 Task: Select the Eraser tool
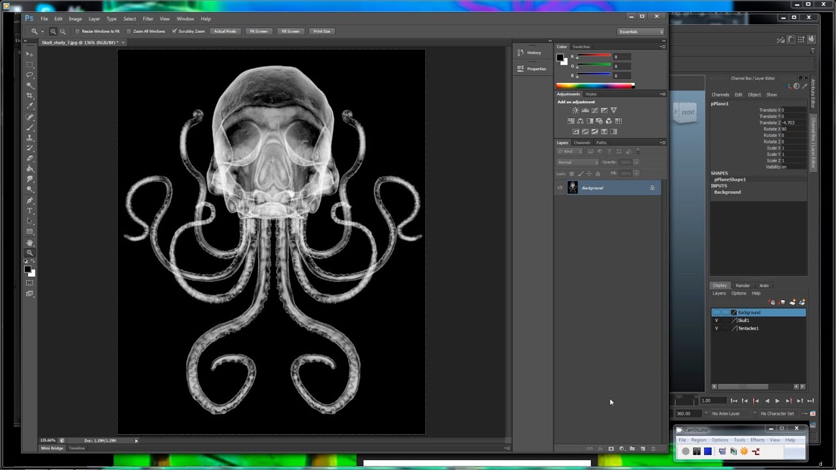pos(30,159)
